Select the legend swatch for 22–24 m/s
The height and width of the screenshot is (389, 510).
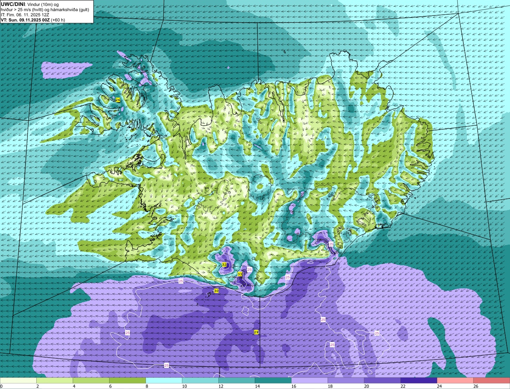[419, 380]
